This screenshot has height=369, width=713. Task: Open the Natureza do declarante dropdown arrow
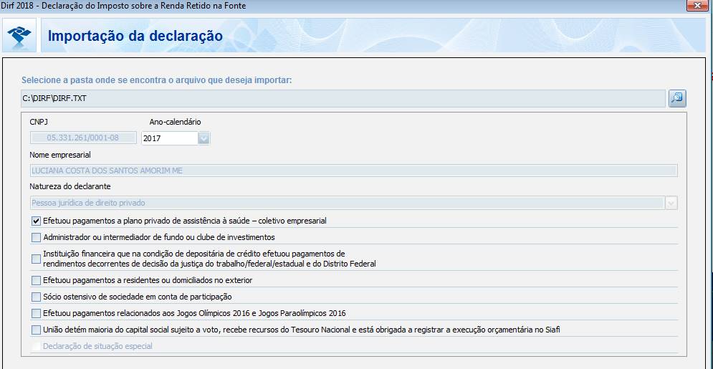click(671, 203)
